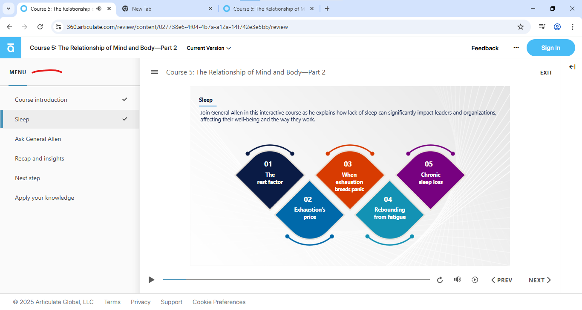Open Course introduction in the menu
Viewport: 582px width, 310px height.
coord(70,100)
